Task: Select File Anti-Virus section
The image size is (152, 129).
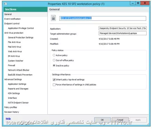Action: point(14,42)
